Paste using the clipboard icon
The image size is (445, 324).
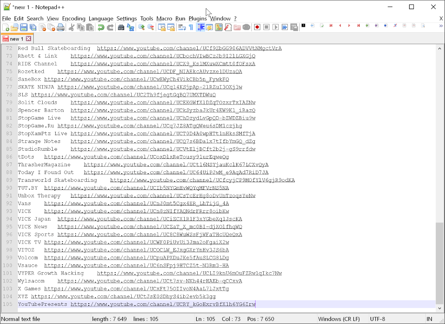pos(90,27)
